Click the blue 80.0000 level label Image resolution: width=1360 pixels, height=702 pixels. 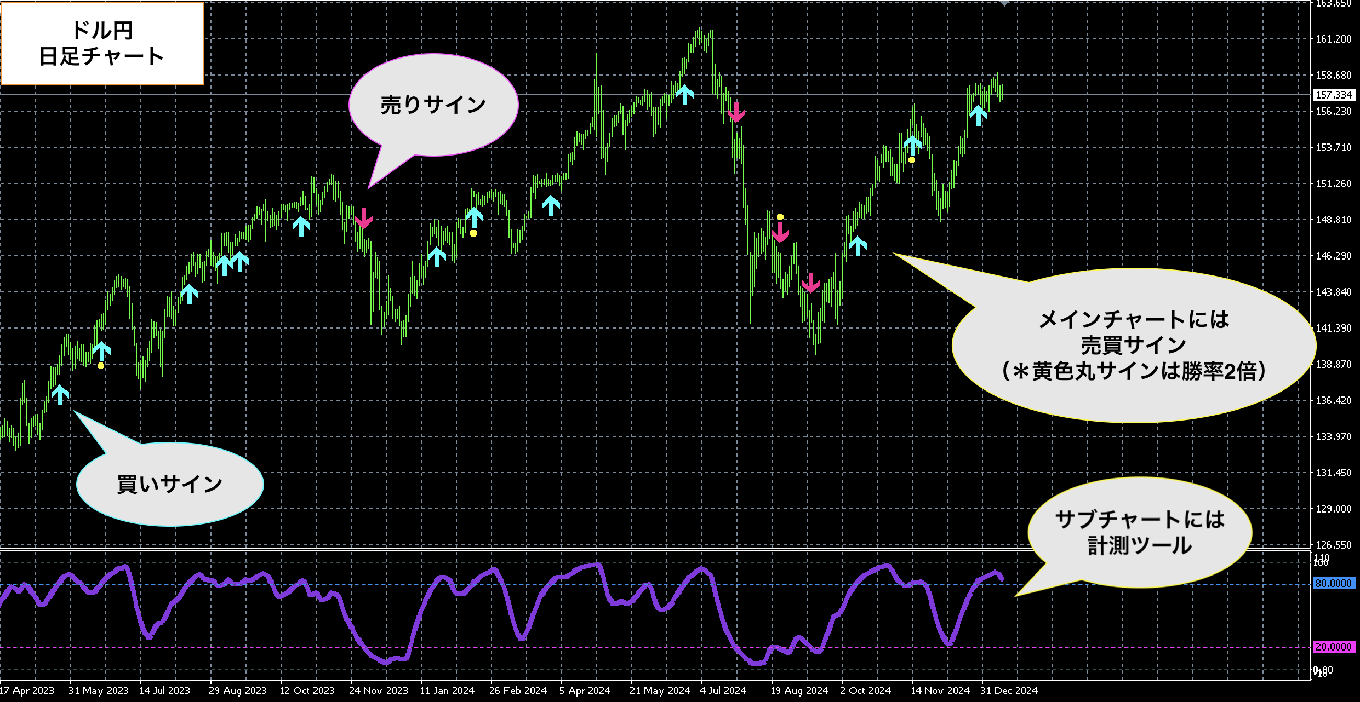point(1334,584)
